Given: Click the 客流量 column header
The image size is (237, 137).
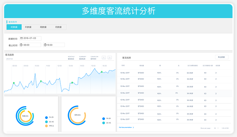Looking at the screenshot, I should coord(142,66).
